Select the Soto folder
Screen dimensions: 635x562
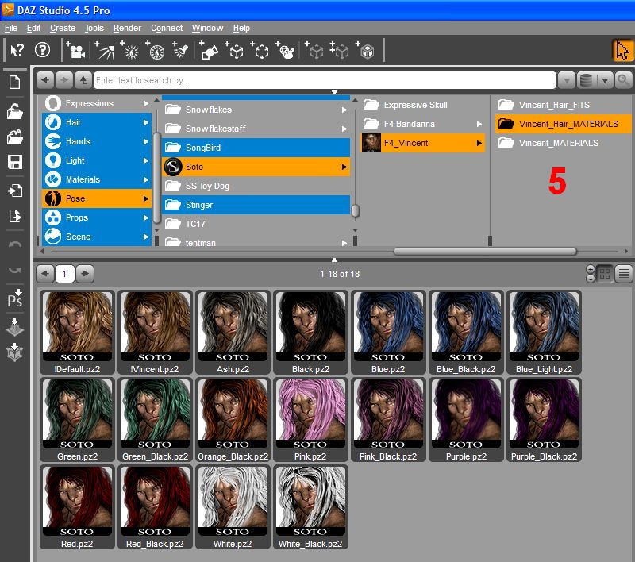256,167
